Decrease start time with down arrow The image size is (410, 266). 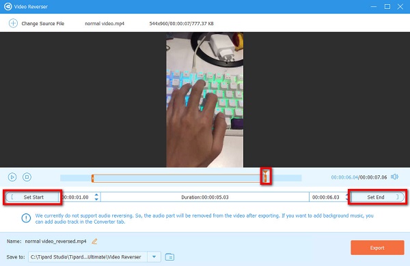(96, 199)
